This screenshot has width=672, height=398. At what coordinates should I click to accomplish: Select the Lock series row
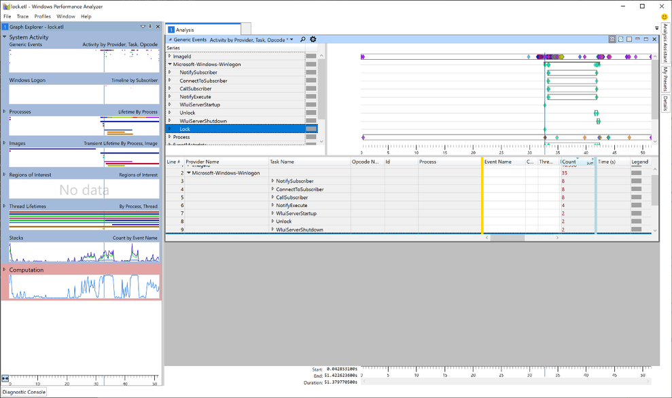[242, 129]
